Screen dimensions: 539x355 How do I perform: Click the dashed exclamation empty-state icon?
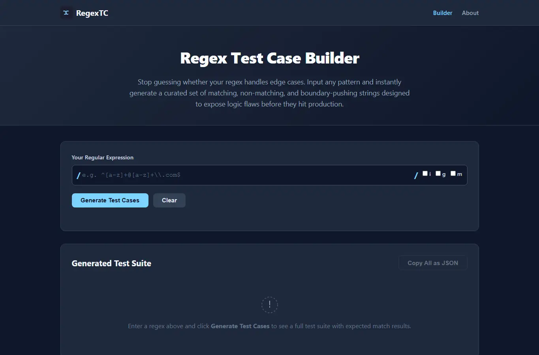pos(270,305)
